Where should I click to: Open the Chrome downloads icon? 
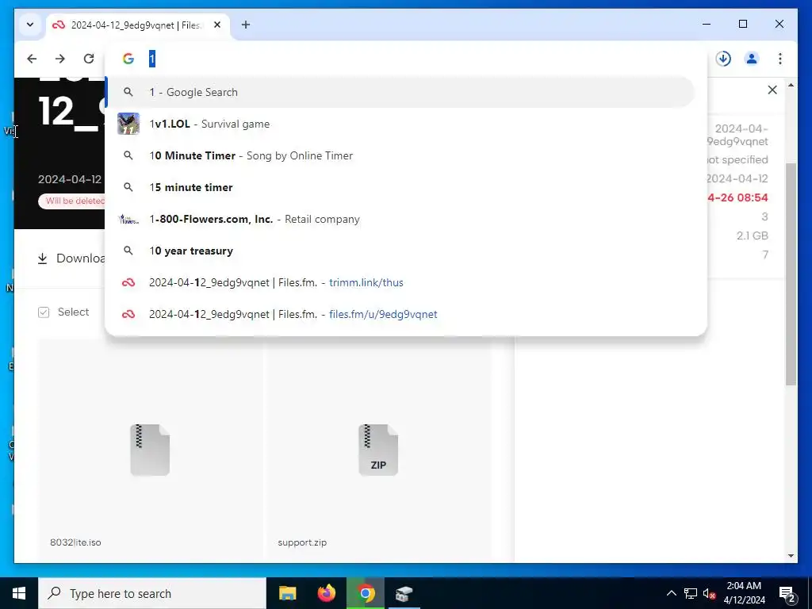click(723, 59)
